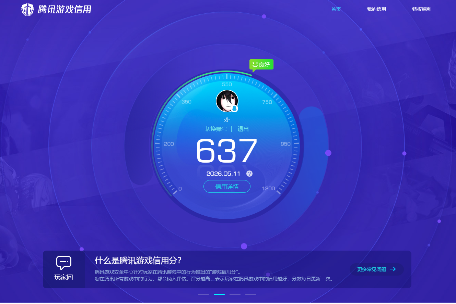Viewport: 456px width, 304px height.
Task: Click 退出 to log out
Action: tap(243, 129)
